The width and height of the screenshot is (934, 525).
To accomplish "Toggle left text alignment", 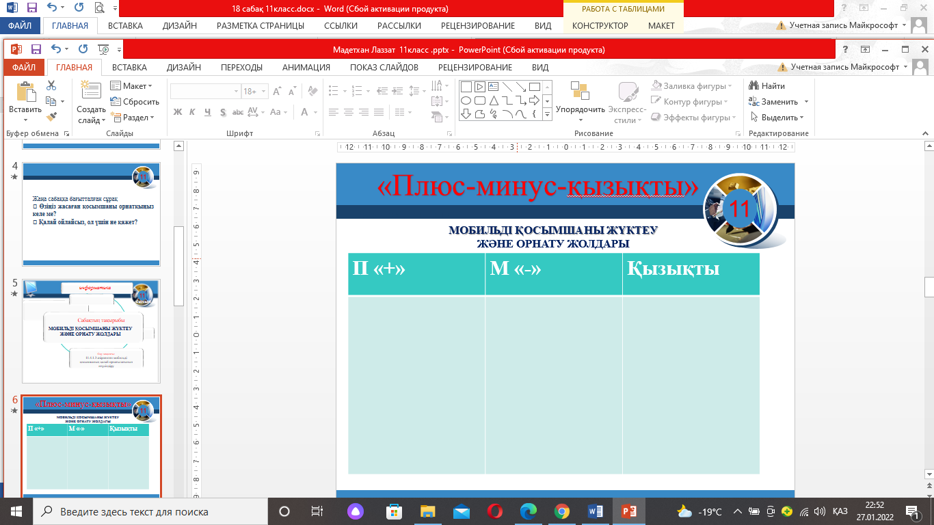I will click(x=333, y=112).
